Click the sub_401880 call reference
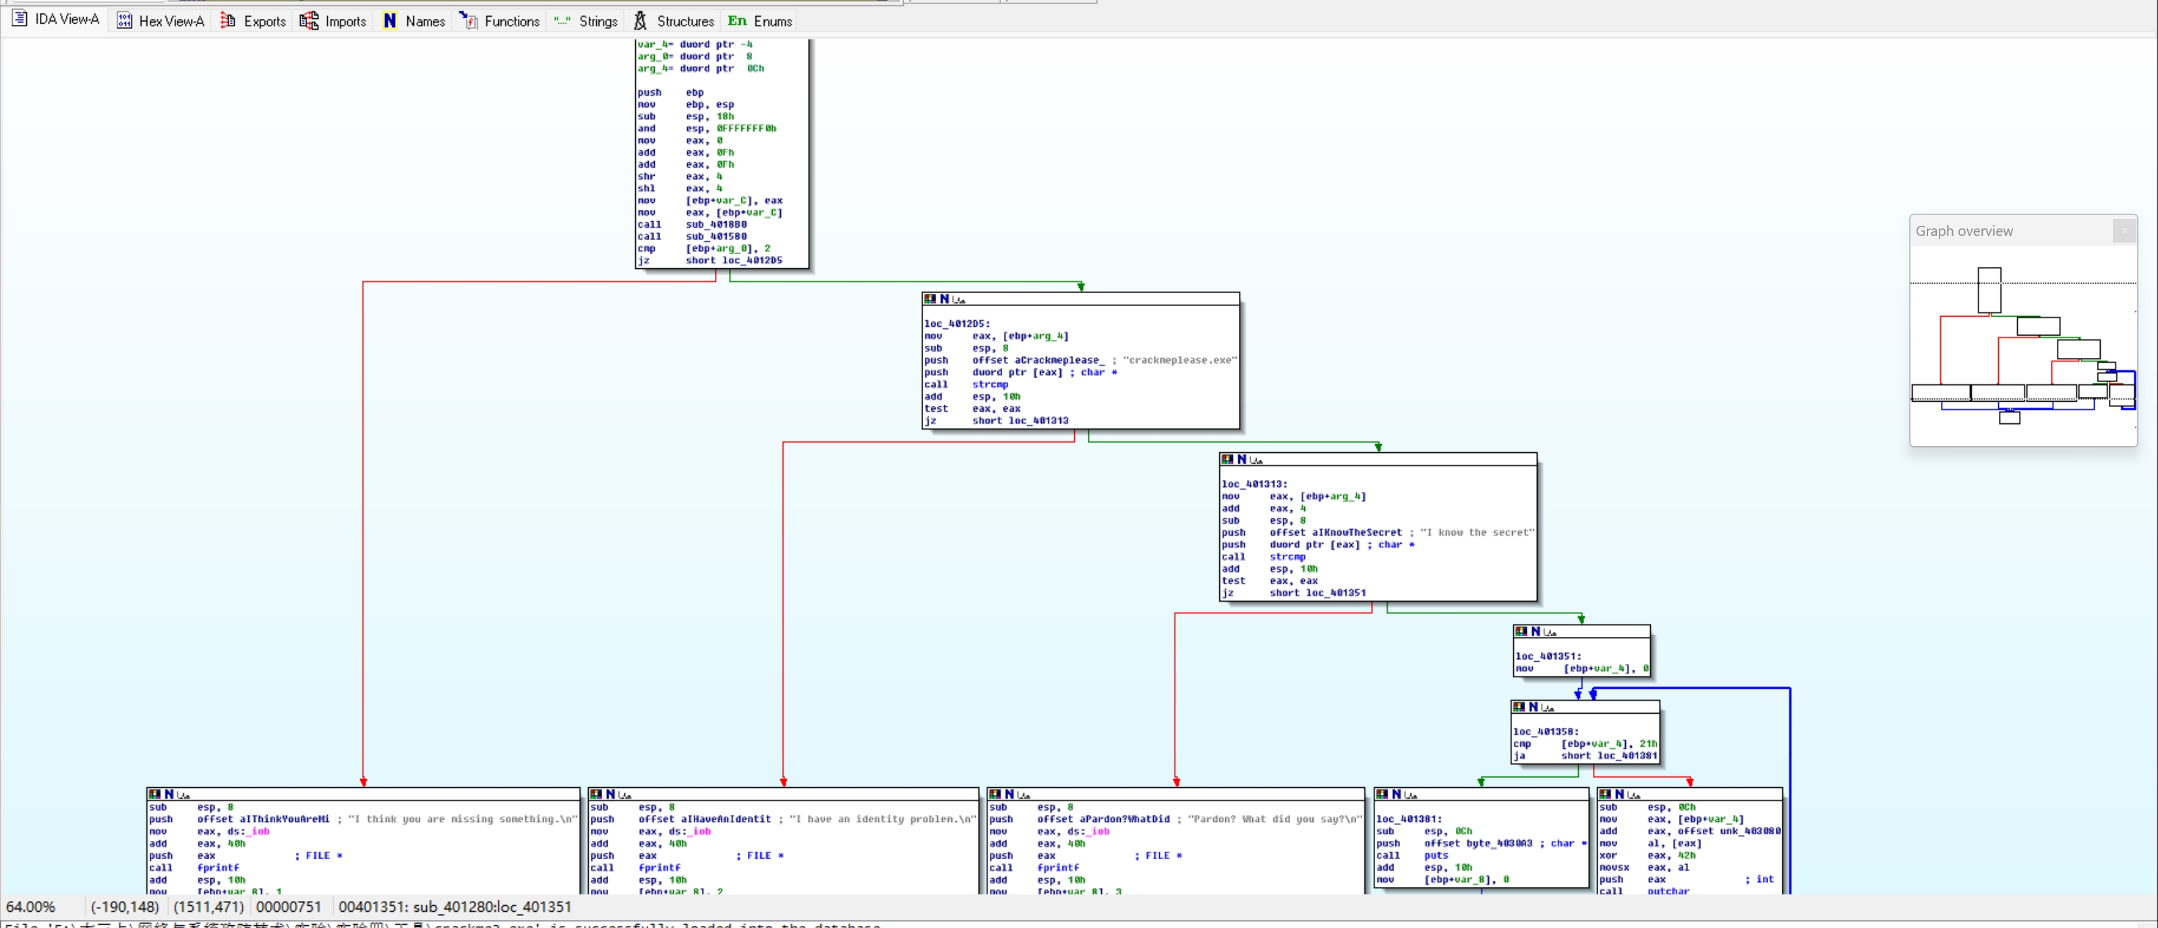This screenshot has width=2158, height=928. click(x=716, y=224)
